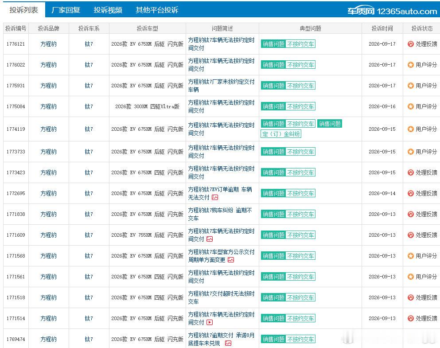Go to the 其他平台投诉 tab
440x348 pixels.
coord(157,10)
